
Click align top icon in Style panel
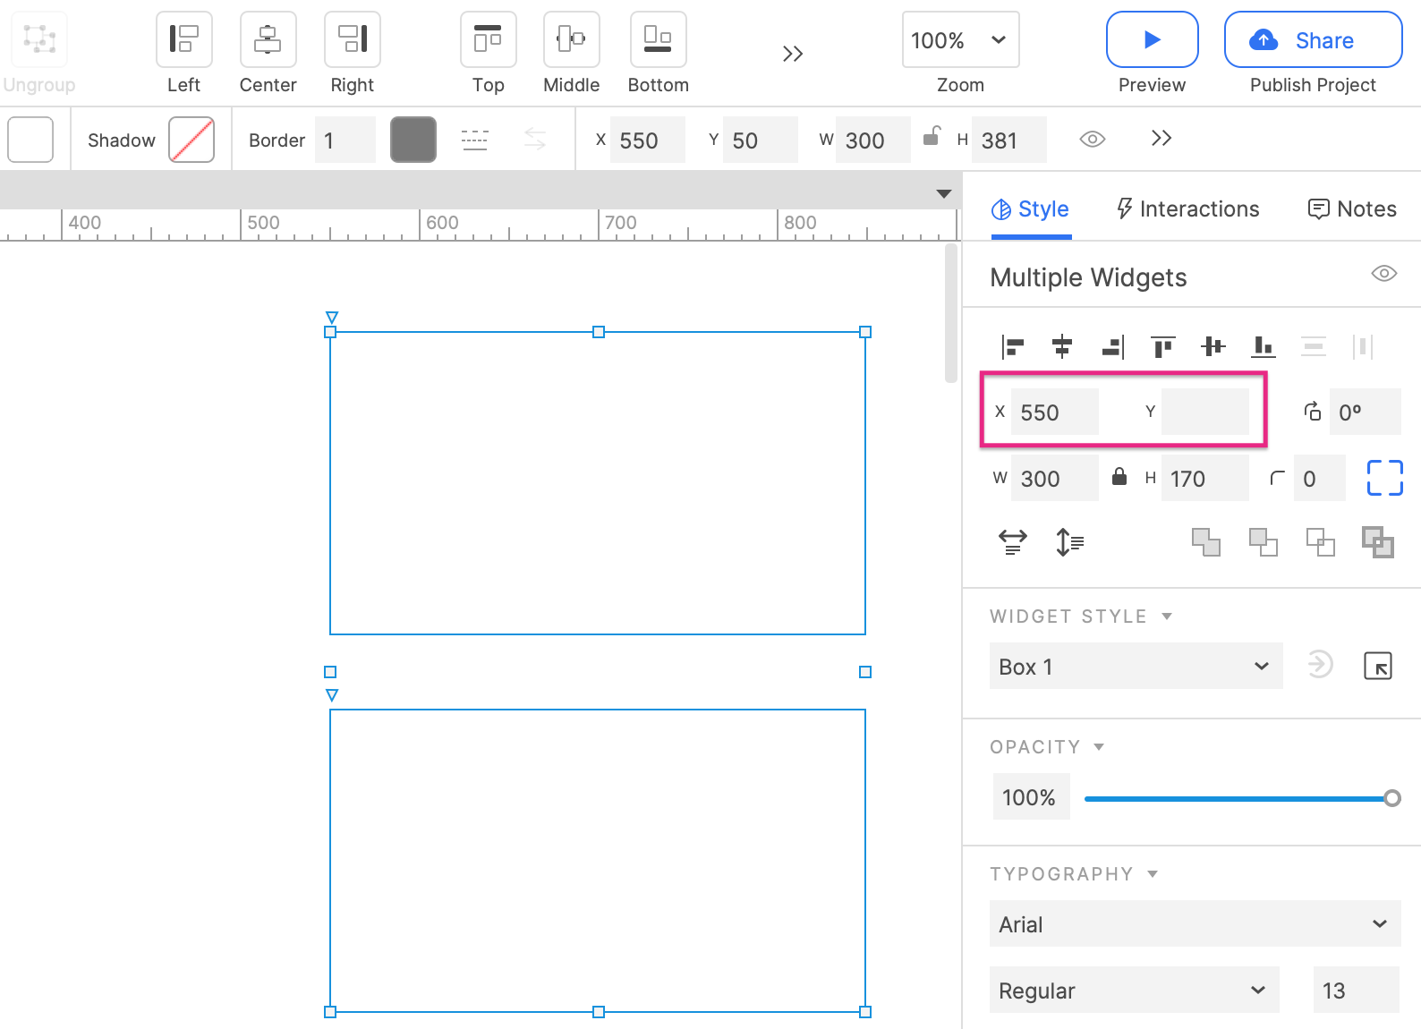pyautogui.click(x=1162, y=346)
